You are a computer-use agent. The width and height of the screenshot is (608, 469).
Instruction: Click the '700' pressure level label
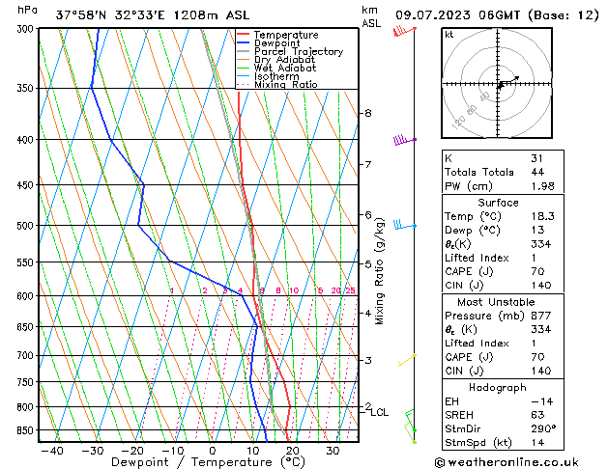coord(27,355)
